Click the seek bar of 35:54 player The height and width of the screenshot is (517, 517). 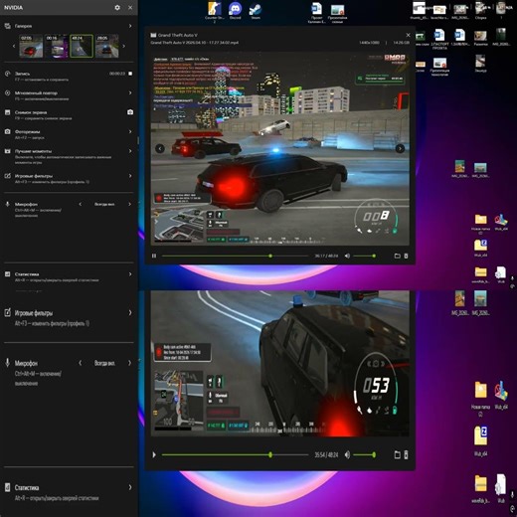[x=235, y=455]
